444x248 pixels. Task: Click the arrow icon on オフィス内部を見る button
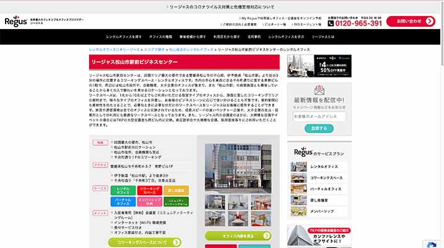[266, 236]
